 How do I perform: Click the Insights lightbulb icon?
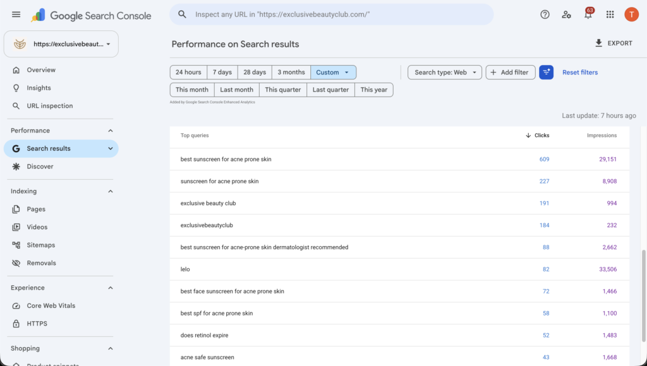tap(16, 88)
